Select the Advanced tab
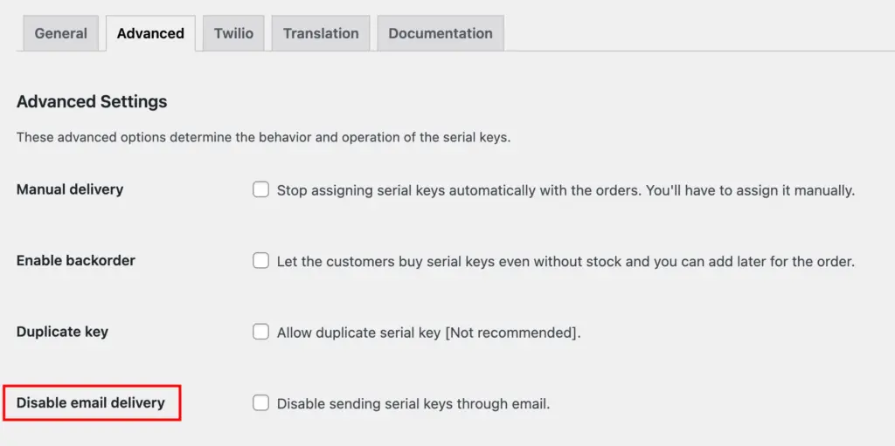The image size is (895, 446). pos(150,34)
